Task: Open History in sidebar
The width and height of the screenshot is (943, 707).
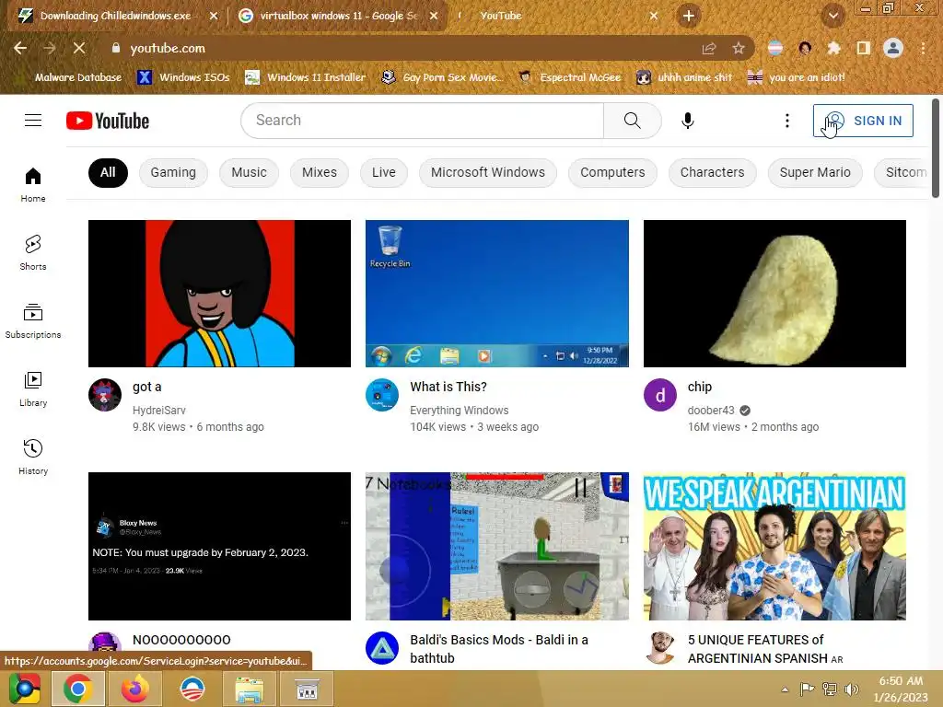Action: (x=33, y=457)
